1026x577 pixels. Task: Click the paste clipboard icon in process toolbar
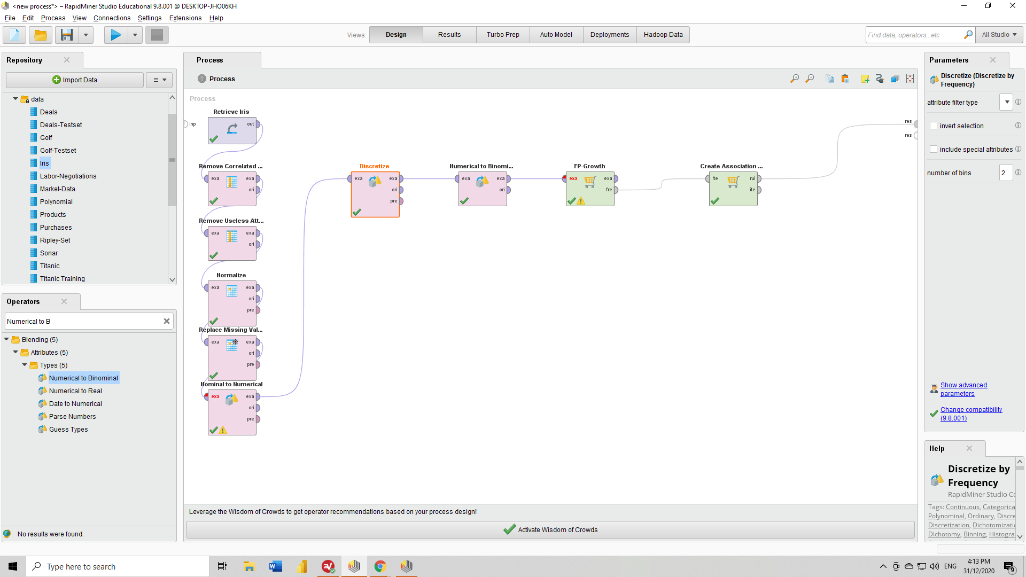pyautogui.click(x=845, y=79)
